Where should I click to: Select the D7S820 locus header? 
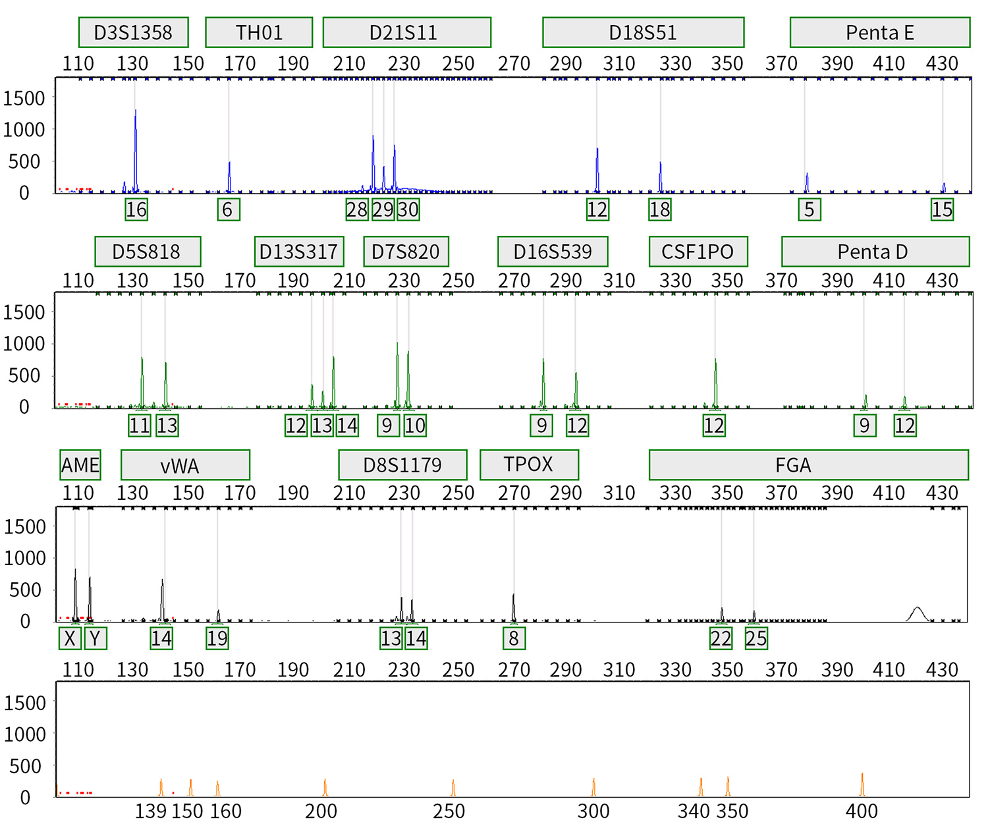[406, 252]
